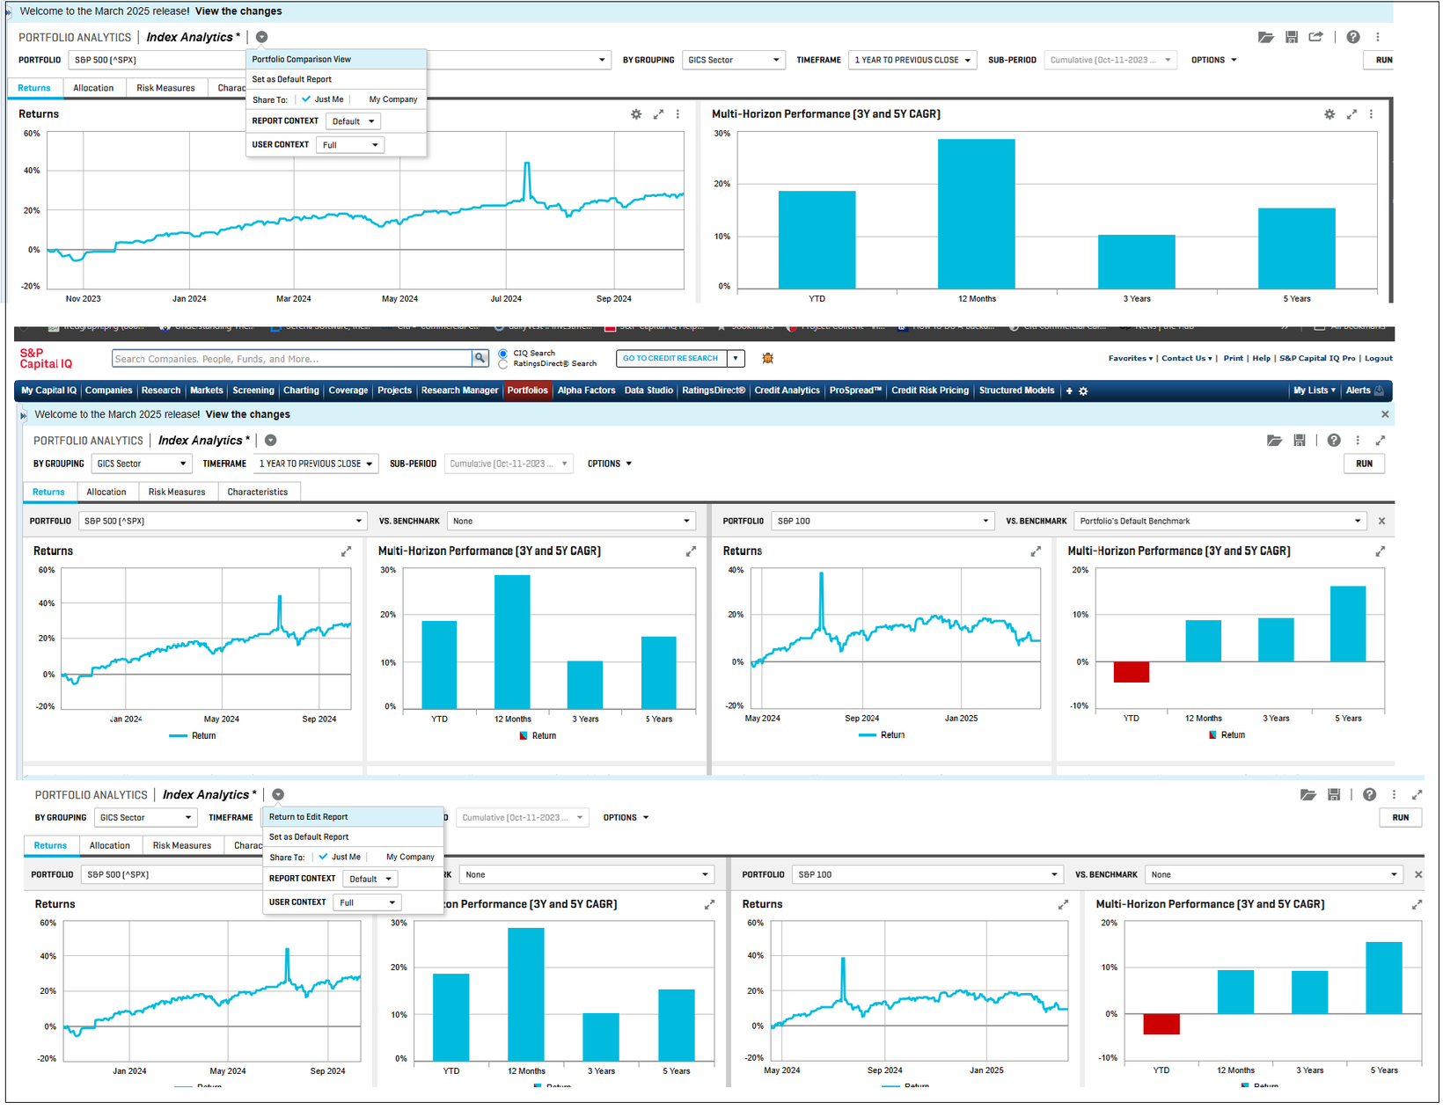Expand the Go To Credit Research arrow
Screen dimensions: 1443x1110
point(736,358)
